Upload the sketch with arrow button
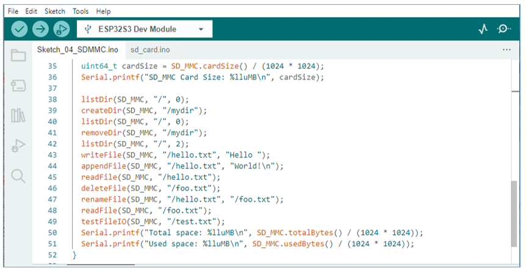 click(41, 29)
